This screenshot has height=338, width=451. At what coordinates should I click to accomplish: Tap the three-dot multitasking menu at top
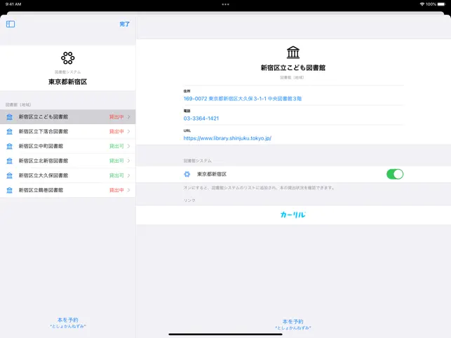(x=226, y=4)
